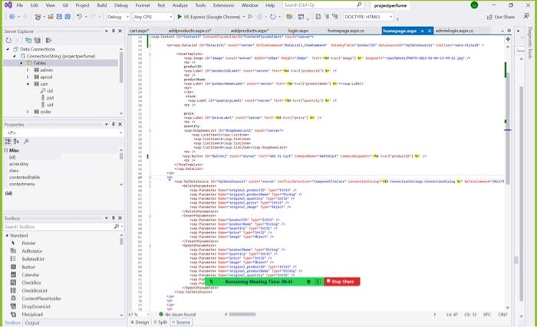Open the Build menu

click(102, 5)
